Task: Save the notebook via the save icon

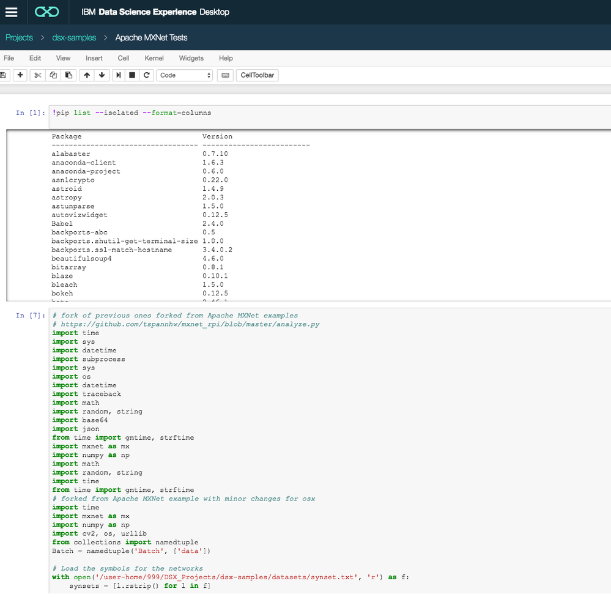Action: (5, 75)
